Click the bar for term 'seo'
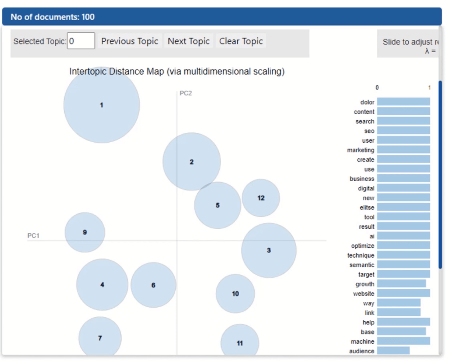The height and width of the screenshot is (362, 450). (403, 130)
